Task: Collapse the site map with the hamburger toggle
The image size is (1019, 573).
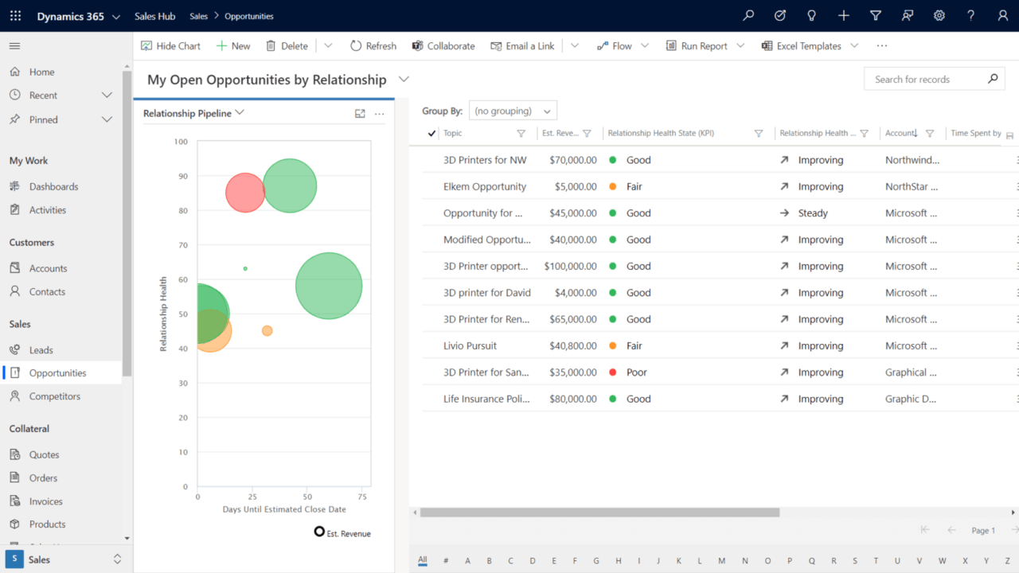Action: [14, 45]
